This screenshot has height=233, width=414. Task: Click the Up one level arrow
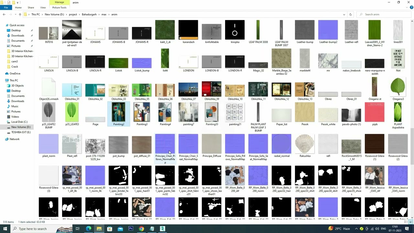point(20,15)
